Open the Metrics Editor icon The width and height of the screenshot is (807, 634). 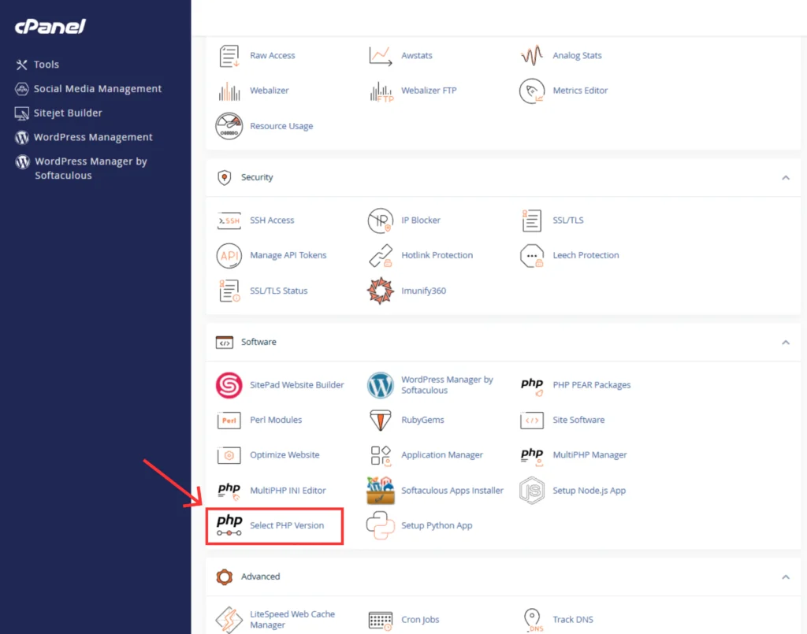[x=532, y=91]
